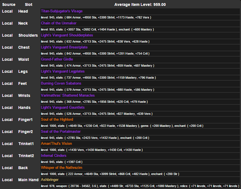The image size is (241, 189).
Task: Click the Source column header
Action: (x=9, y=4)
